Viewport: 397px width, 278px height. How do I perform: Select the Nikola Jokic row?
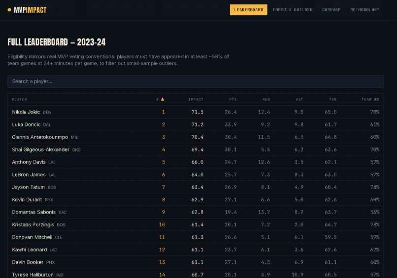(196, 112)
